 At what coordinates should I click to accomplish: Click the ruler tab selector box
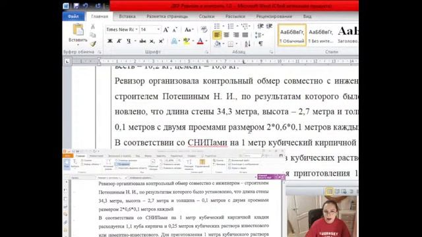pyautogui.click(x=67, y=61)
